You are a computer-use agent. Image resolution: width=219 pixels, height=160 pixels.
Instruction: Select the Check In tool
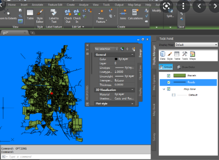(77, 16)
